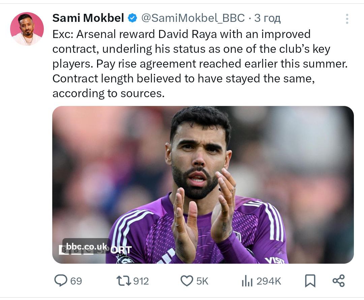Click the Sami Mokbel display name
The image size is (364, 300).
88,18
